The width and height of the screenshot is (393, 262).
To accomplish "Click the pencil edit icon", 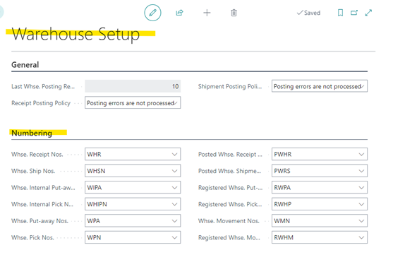I will (x=152, y=13).
